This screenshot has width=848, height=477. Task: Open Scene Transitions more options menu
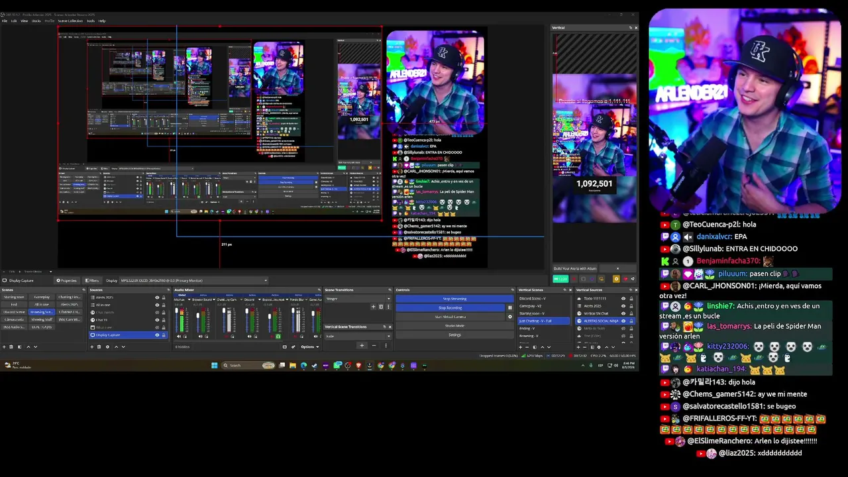point(388,307)
